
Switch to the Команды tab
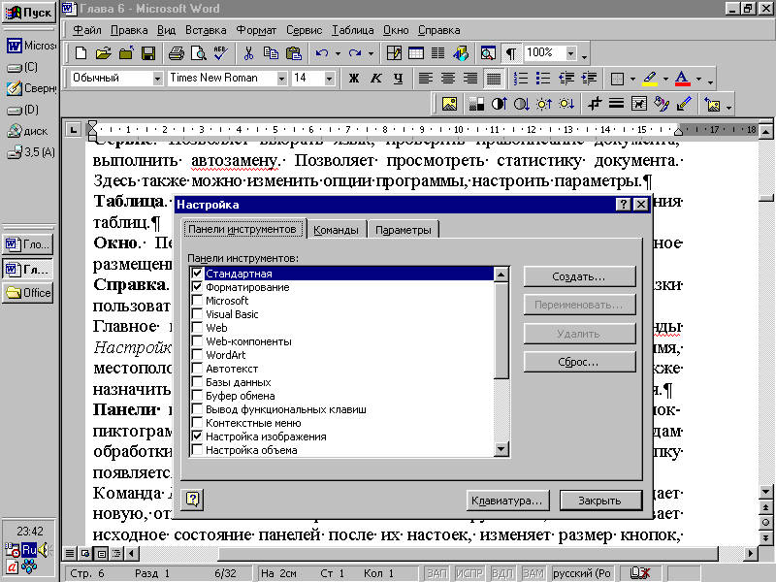pos(336,230)
